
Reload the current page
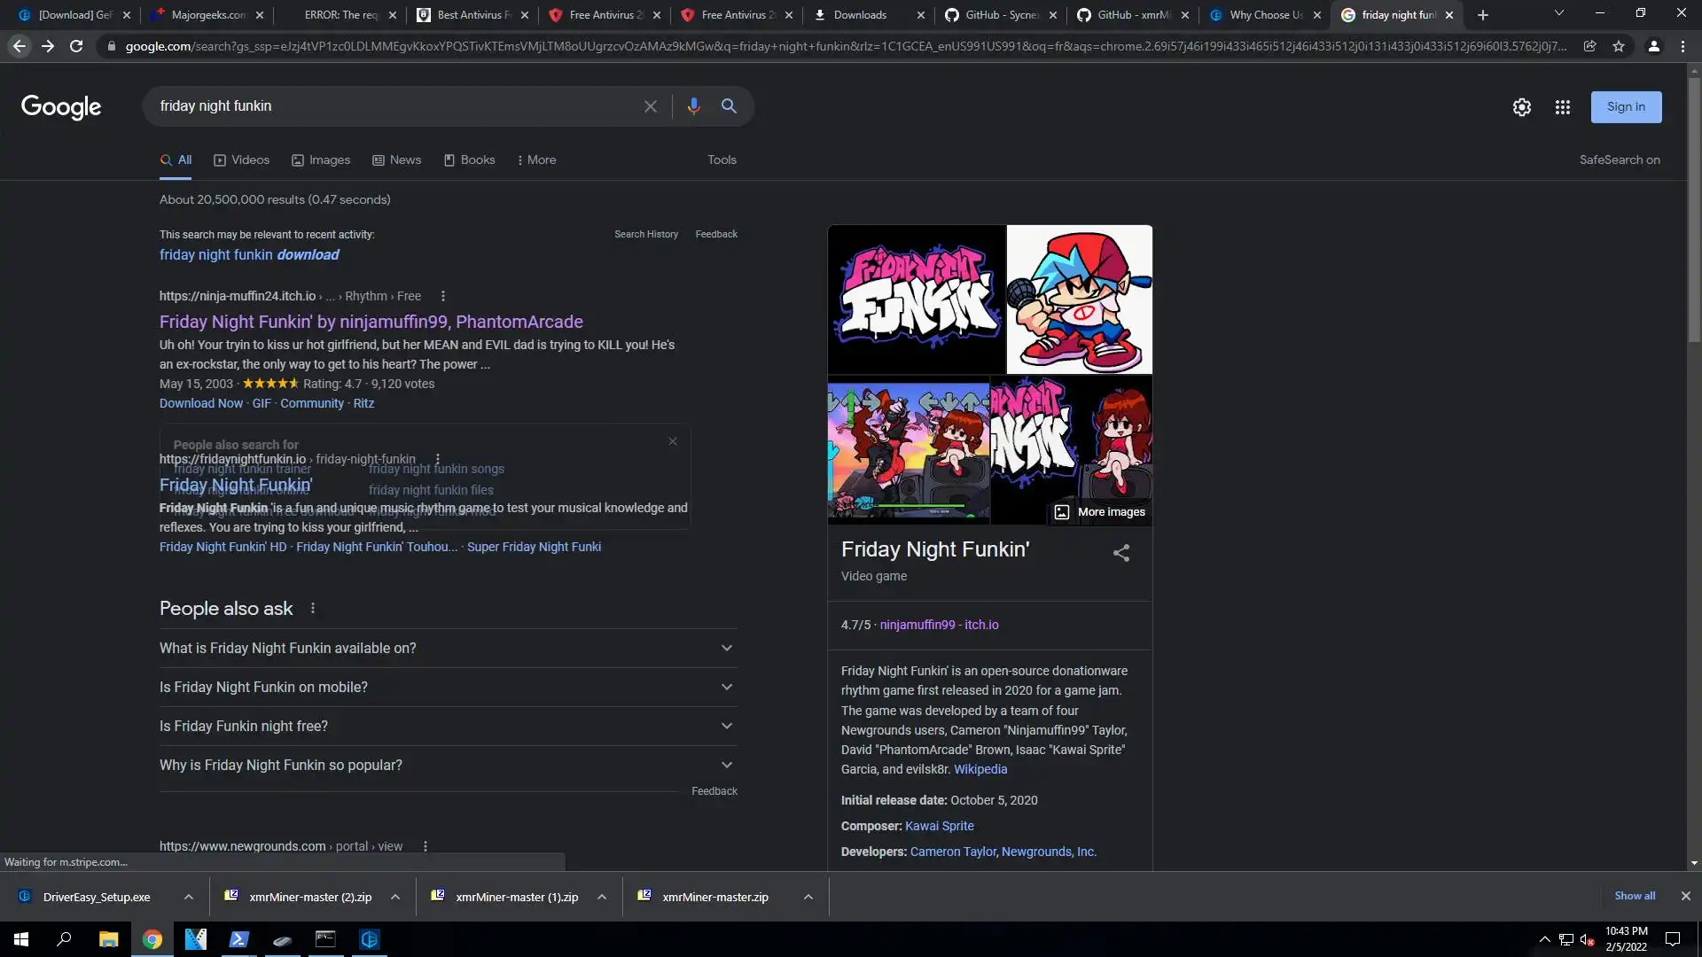pos(76,46)
